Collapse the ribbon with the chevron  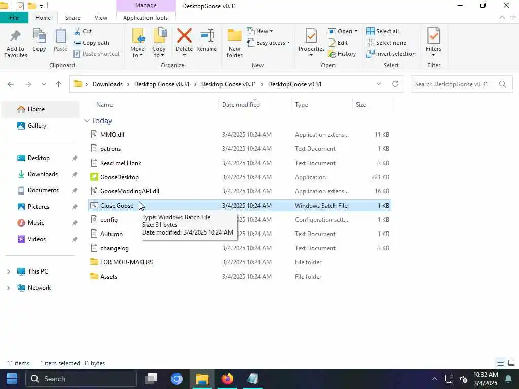[x=502, y=17]
